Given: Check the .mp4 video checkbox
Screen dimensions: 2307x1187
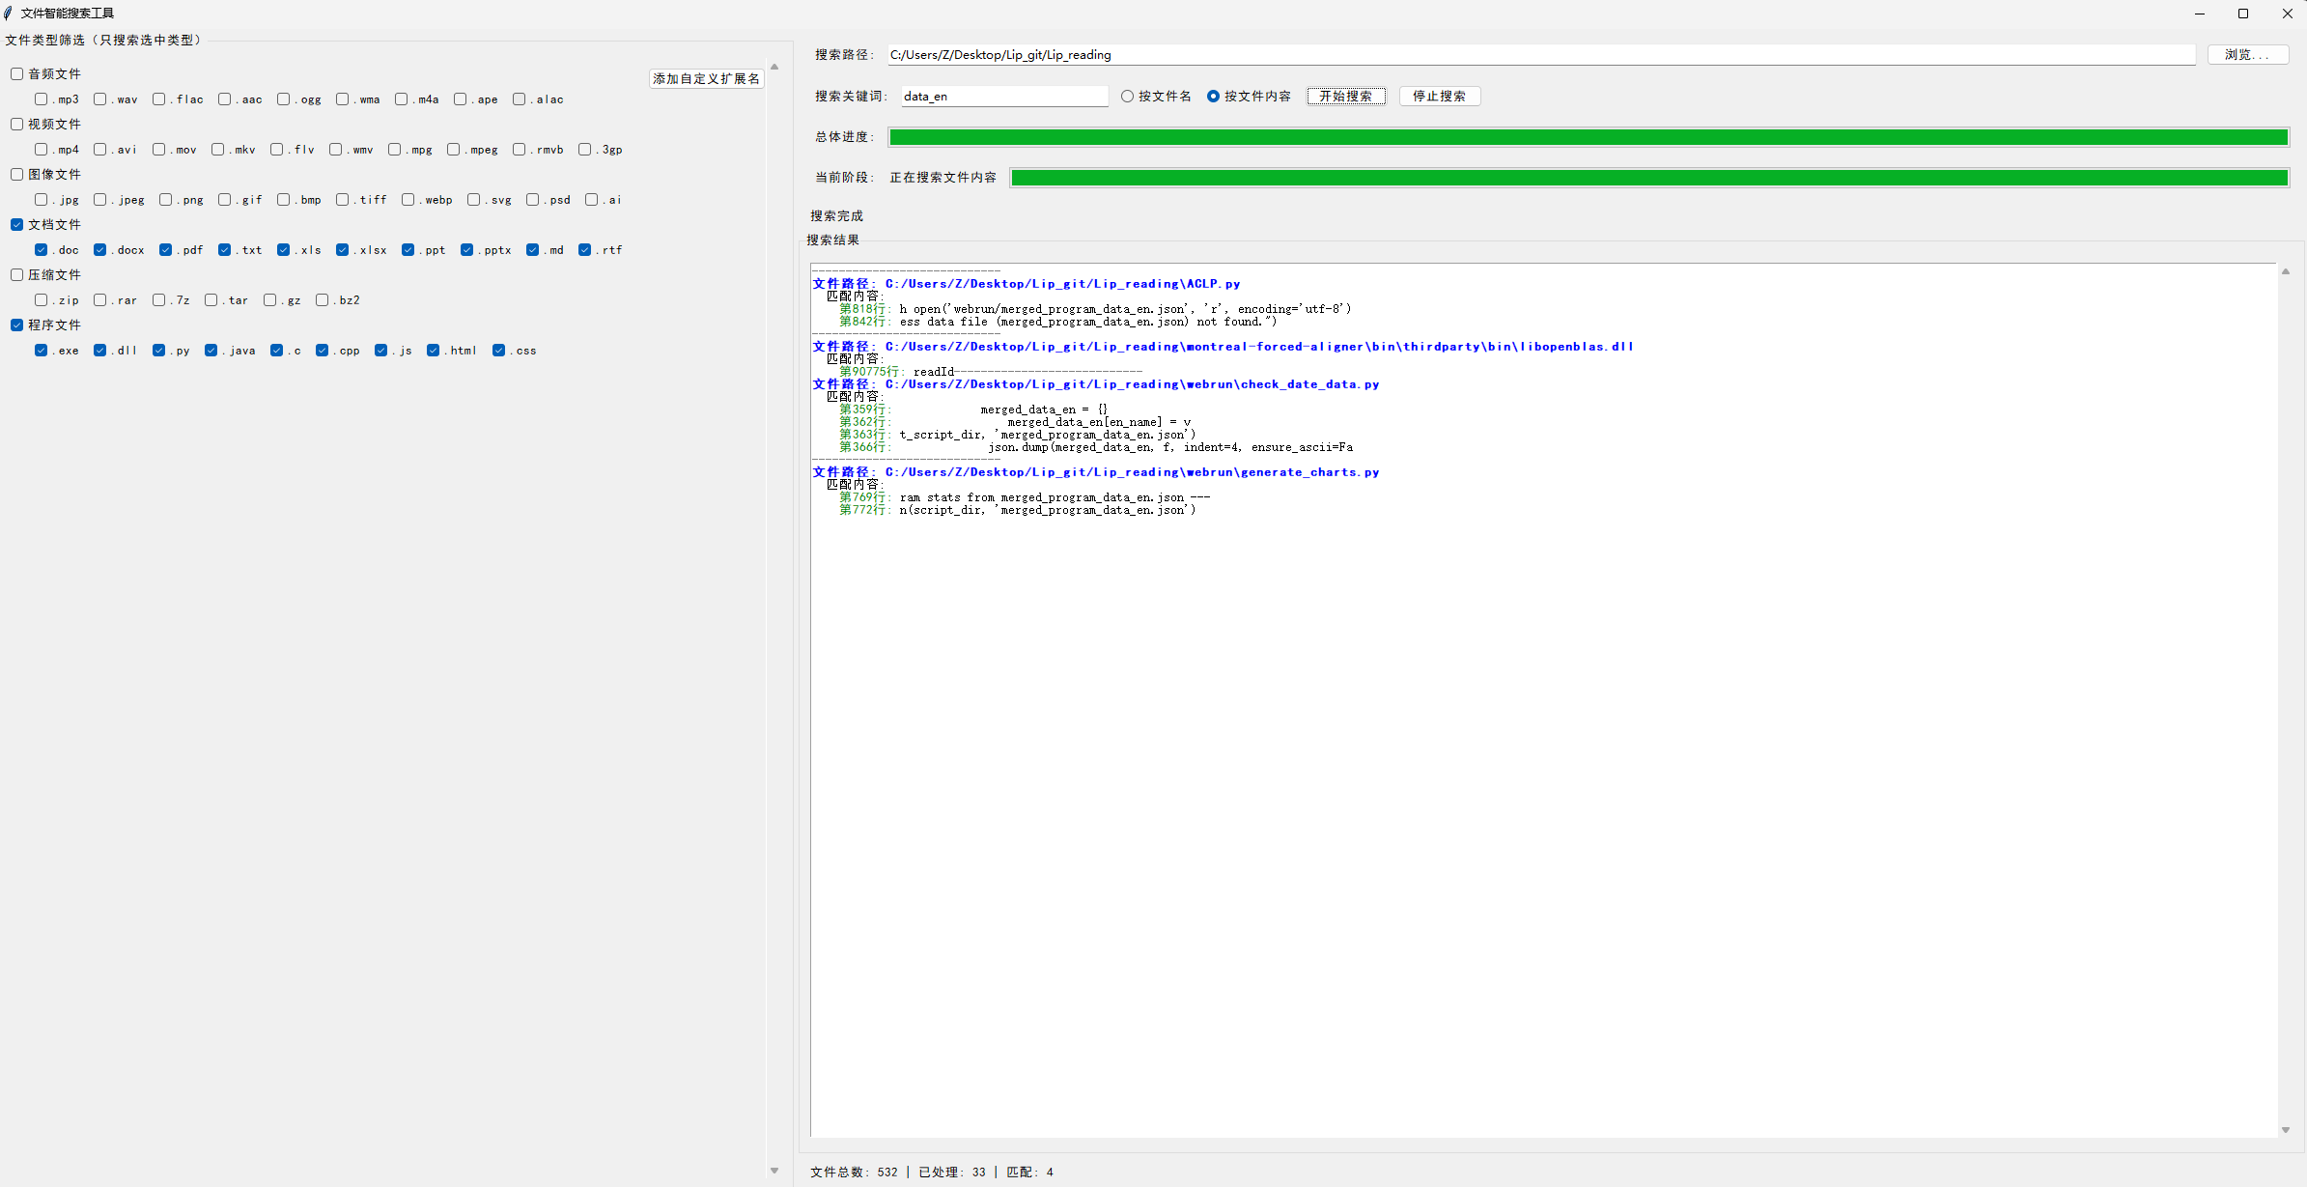Looking at the screenshot, I should [x=42, y=149].
